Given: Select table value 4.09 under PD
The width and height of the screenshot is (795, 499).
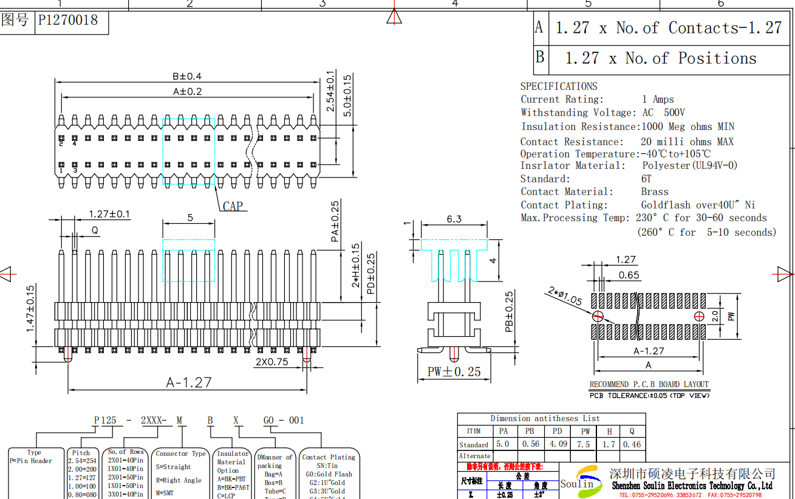Looking at the screenshot, I should tap(558, 444).
